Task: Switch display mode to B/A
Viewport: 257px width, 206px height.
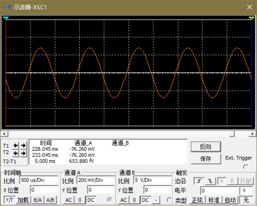Action: pyautogui.click(x=37, y=200)
